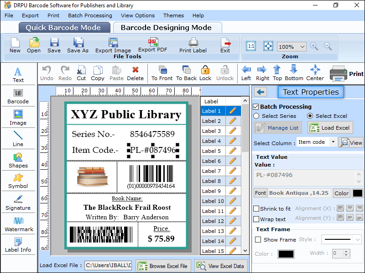Screen dimensions: 365x273
Task: Open the File menu
Action: point(9,15)
